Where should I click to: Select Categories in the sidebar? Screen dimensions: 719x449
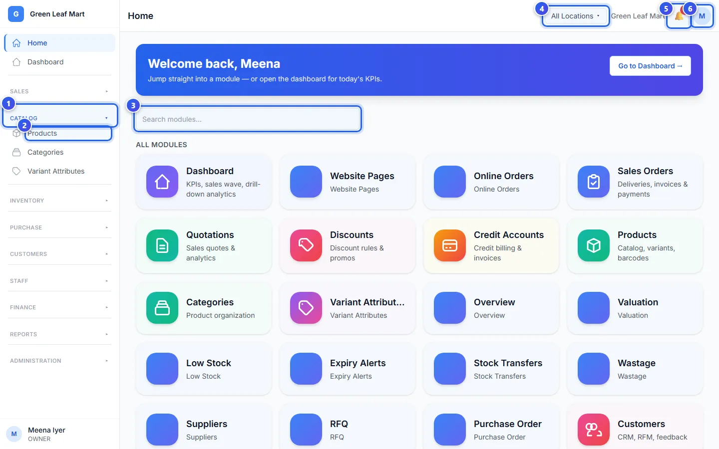(x=59, y=152)
